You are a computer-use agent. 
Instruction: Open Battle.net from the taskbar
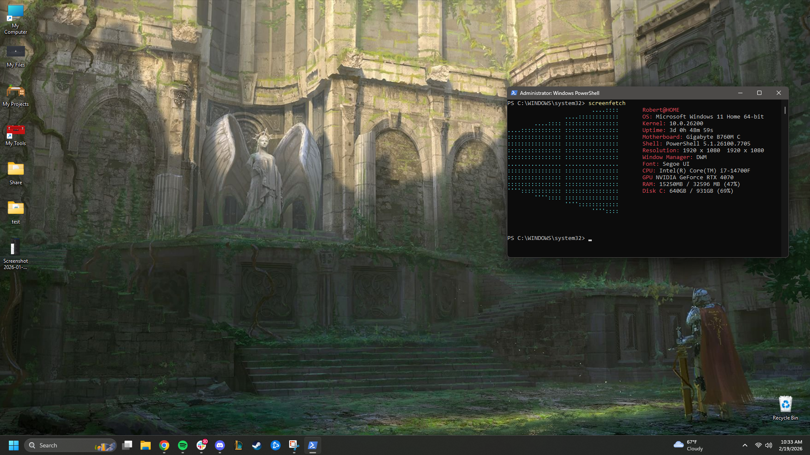tap(276, 445)
